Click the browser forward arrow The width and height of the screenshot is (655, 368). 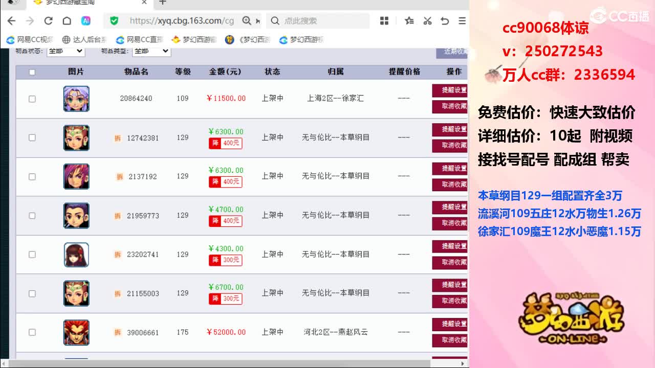[x=30, y=21]
